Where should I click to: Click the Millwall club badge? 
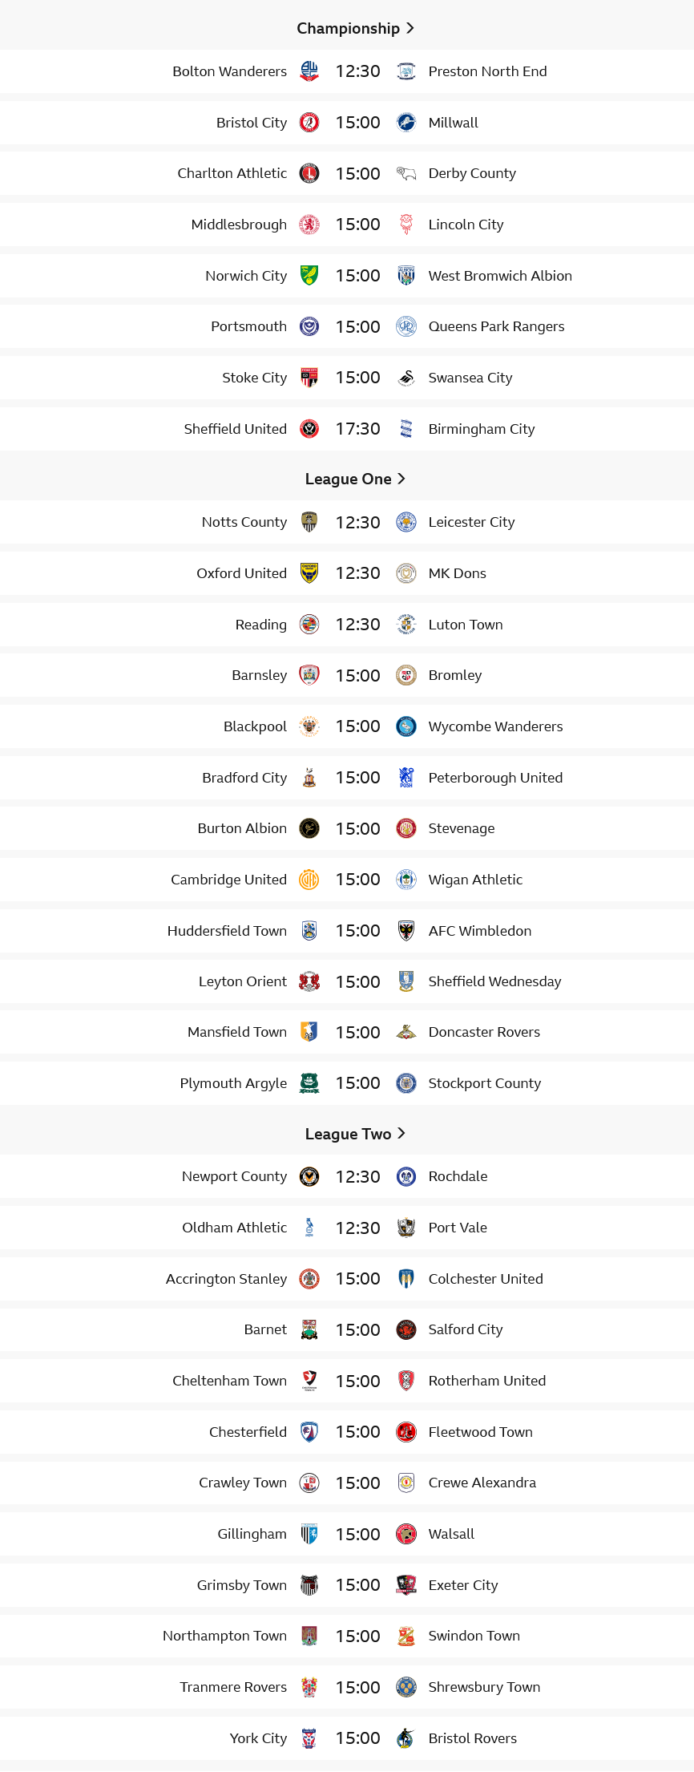click(406, 123)
